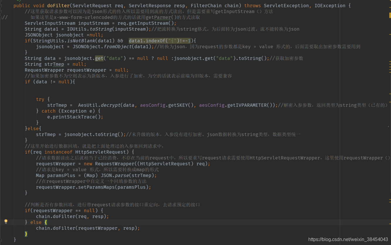Viewport: 391px width, 245px height.
Task: Click the FilterChain parameter type
Action: (206, 6)
